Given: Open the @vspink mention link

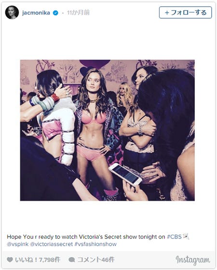Looking at the screenshot, I should coord(17,244).
